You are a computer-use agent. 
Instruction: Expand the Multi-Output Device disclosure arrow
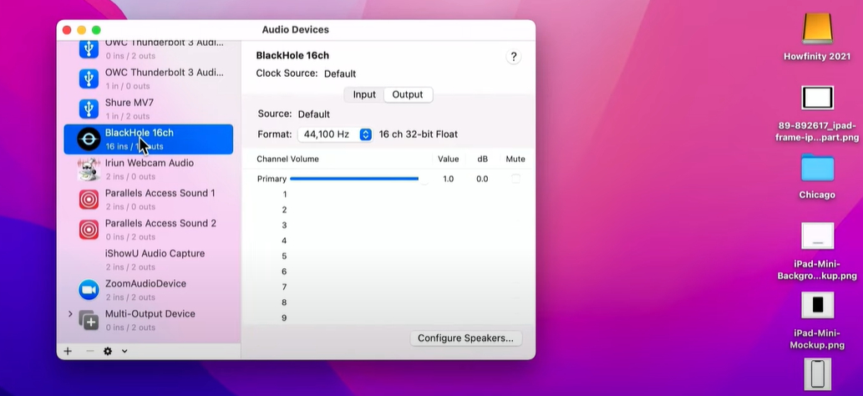tap(70, 314)
